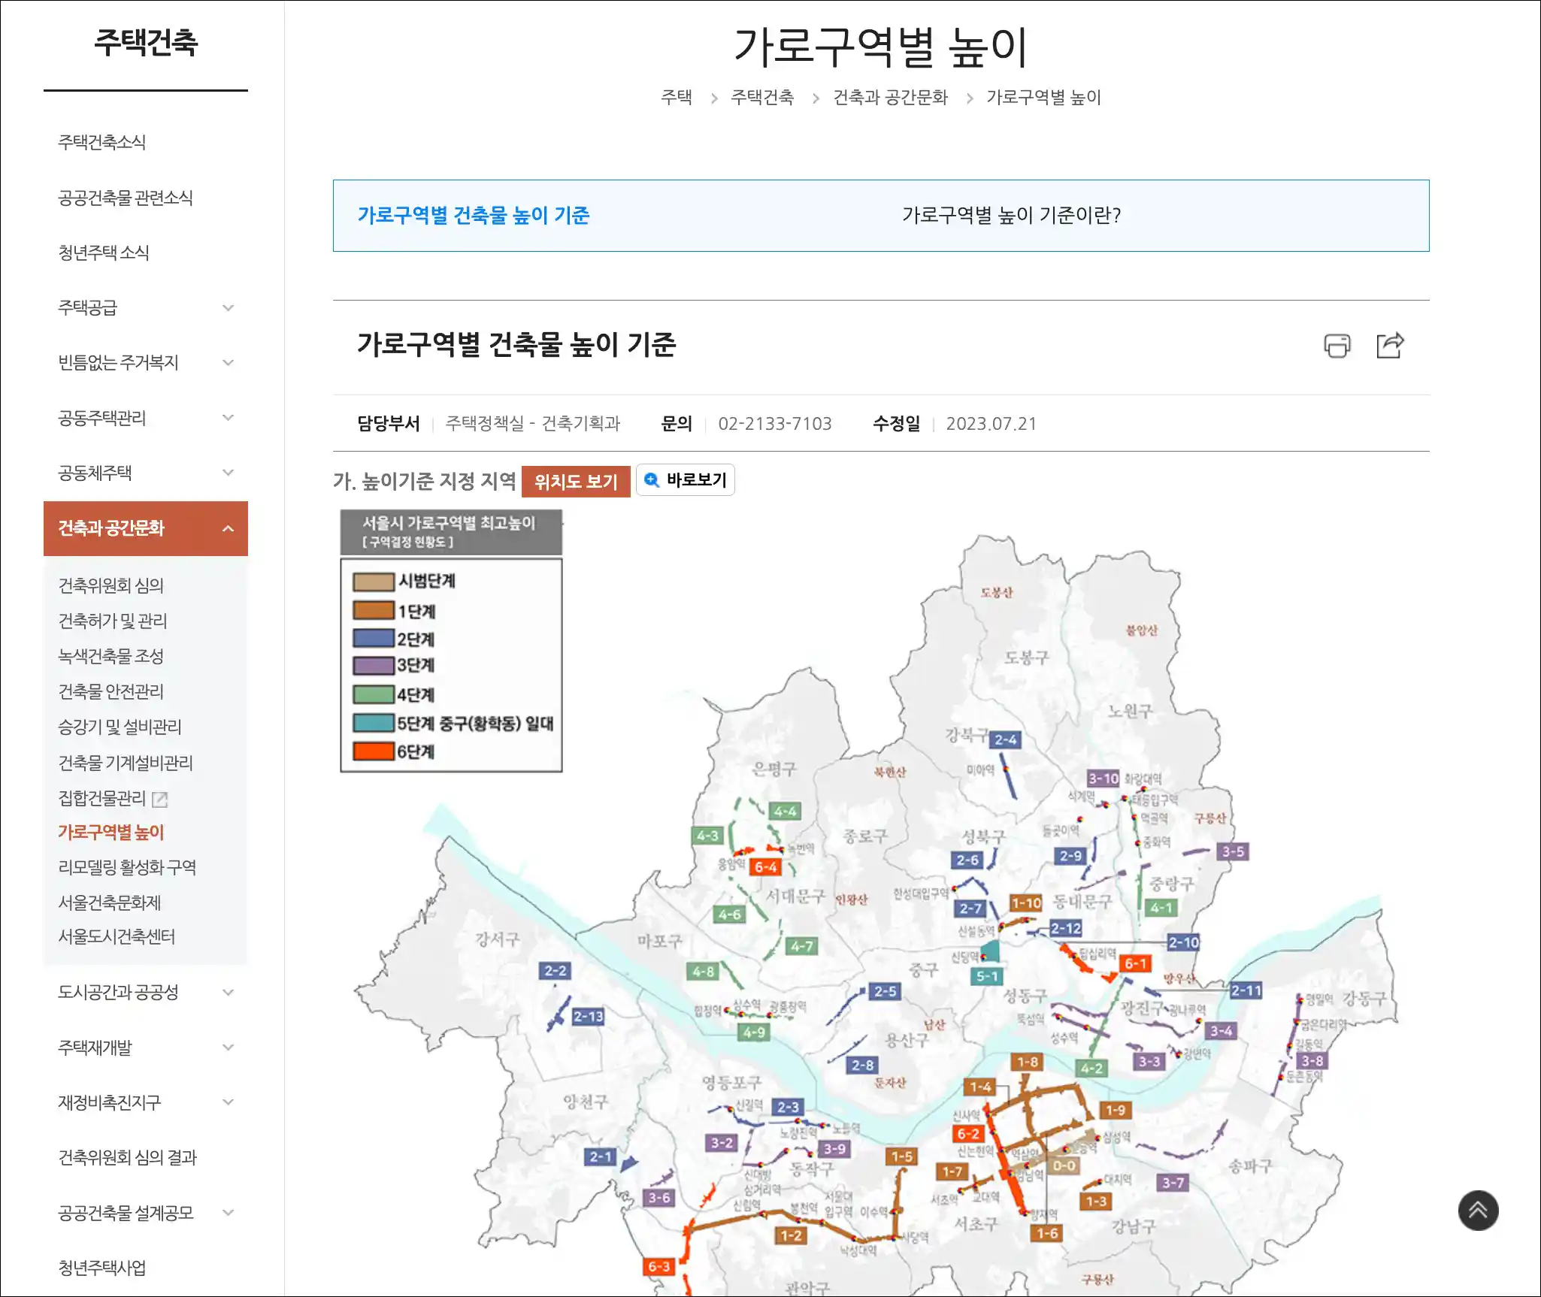Open 리모델링 활성화 구역 sidebar link
The width and height of the screenshot is (1541, 1297).
[127, 867]
